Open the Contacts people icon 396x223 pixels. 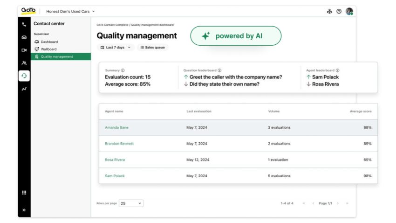click(24, 63)
